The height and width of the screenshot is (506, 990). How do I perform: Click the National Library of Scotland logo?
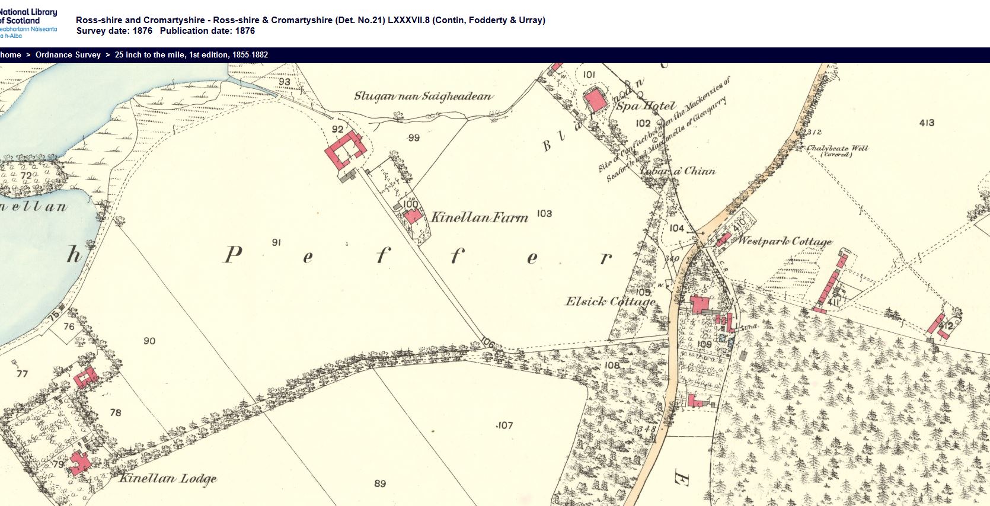coord(28,23)
